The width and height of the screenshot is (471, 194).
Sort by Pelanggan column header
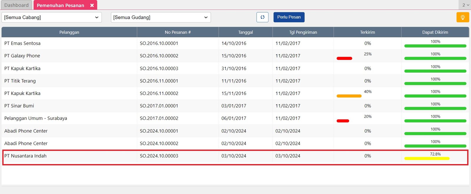(69, 32)
